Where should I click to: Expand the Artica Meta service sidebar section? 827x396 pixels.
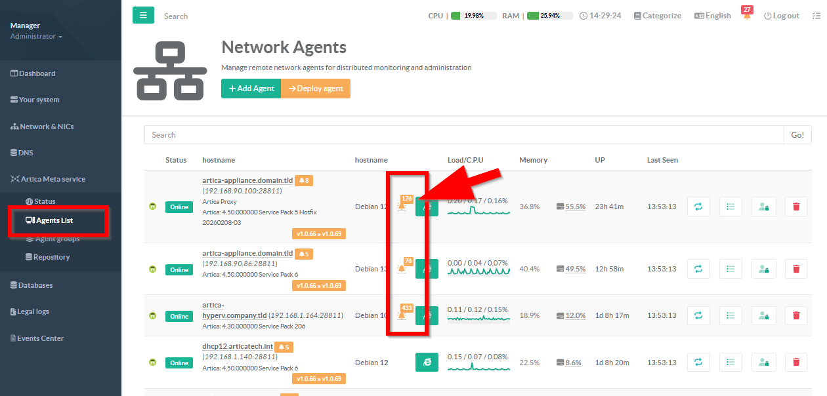[53, 179]
